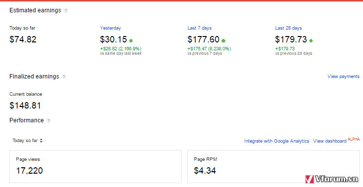Click the Estimated earnings heading
Screen dimensions: 363x187
coord(35,10)
